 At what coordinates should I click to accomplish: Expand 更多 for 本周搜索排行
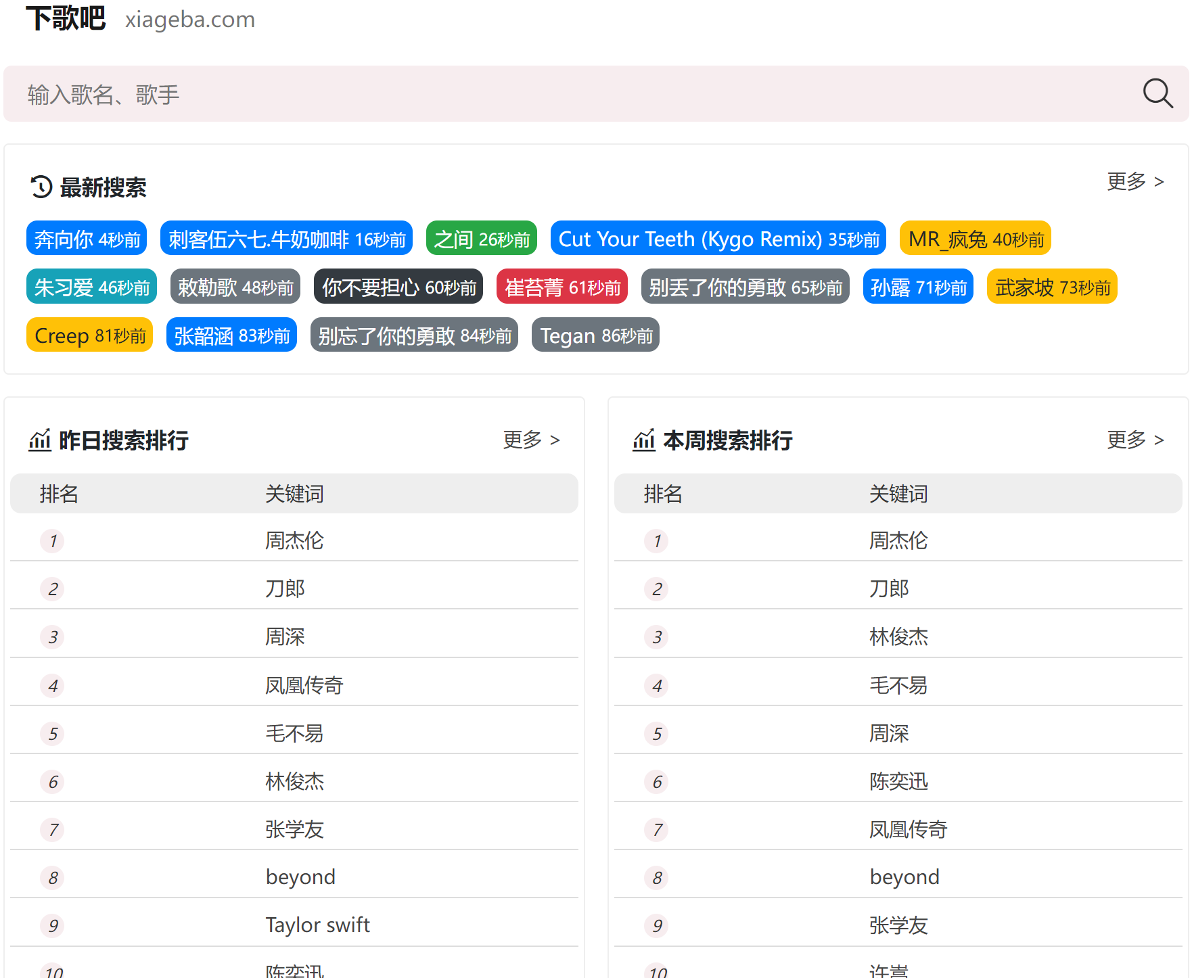tap(1135, 440)
